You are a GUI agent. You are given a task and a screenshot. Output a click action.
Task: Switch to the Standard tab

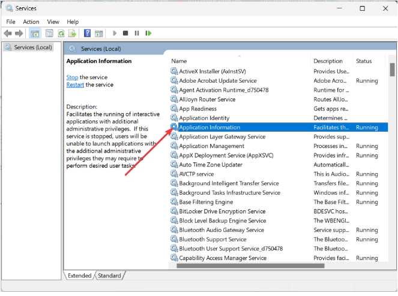(x=109, y=276)
